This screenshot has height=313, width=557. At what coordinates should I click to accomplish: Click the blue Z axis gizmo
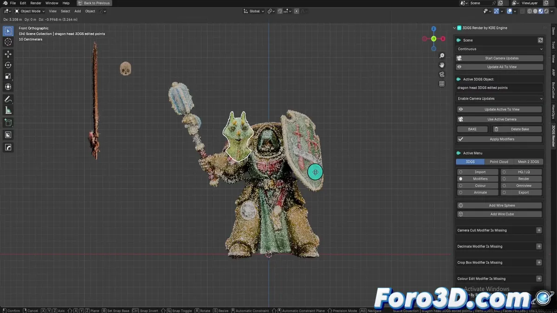pos(434,29)
